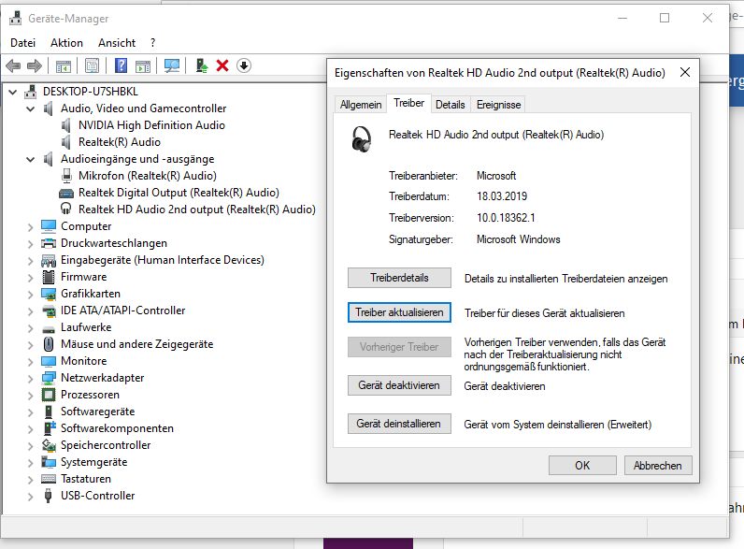Select the NVIDIA High Definition Audio tree row
The height and width of the screenshot is (549, 744).
click(151, 125)
